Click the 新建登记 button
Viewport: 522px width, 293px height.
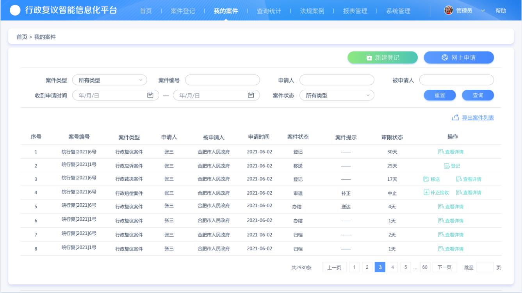point(382,58)
